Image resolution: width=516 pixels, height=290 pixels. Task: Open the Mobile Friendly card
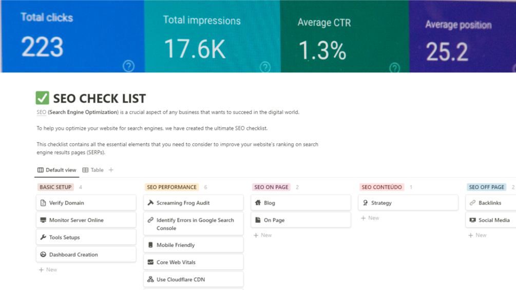click(193, 245)
